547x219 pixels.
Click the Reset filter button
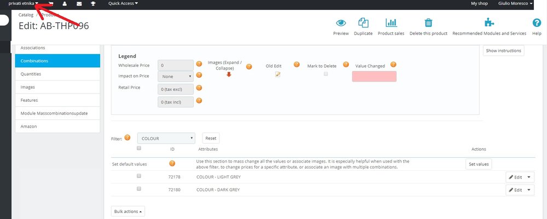click(211, 139)
